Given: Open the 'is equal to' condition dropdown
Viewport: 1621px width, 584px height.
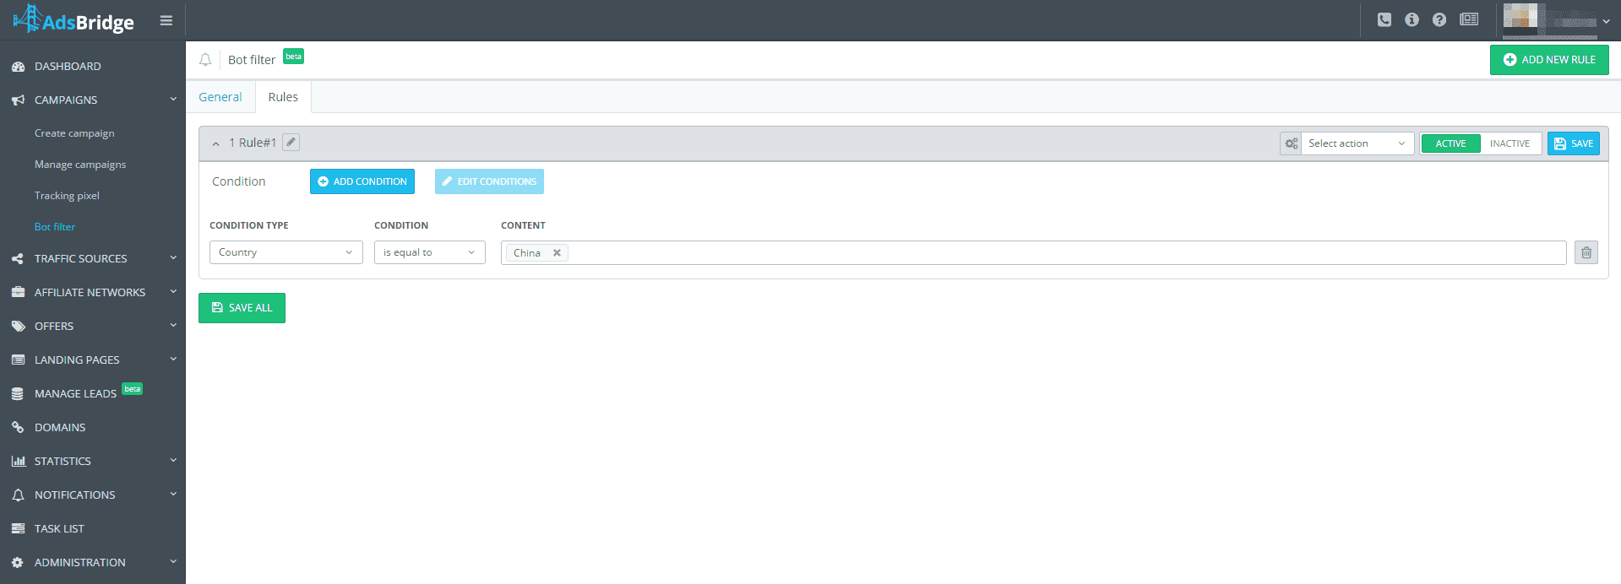Looking at the screenshot, I should [430, 252].
